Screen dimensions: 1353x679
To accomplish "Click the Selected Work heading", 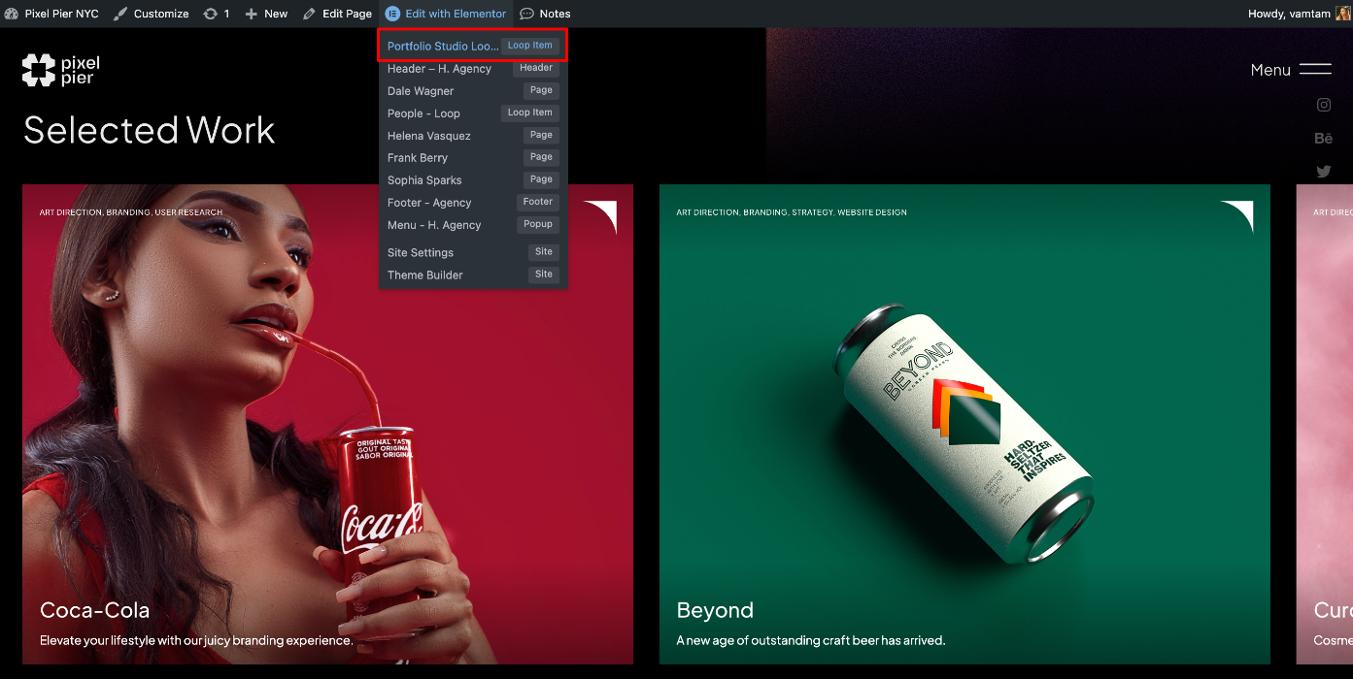I will pyautogui.click(x=150, y=130).
